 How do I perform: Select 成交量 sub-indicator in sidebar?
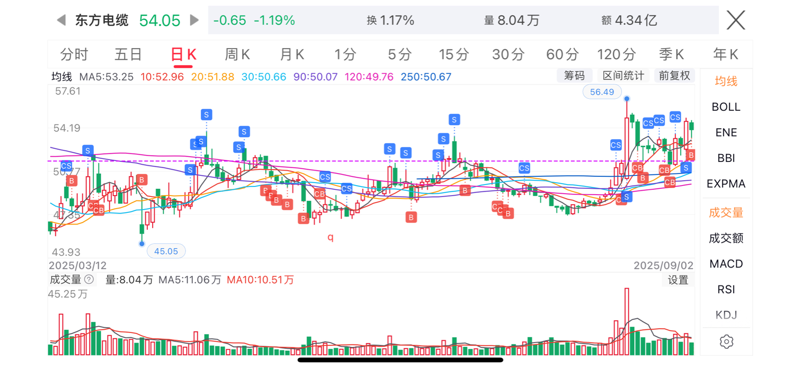(726, 212)
